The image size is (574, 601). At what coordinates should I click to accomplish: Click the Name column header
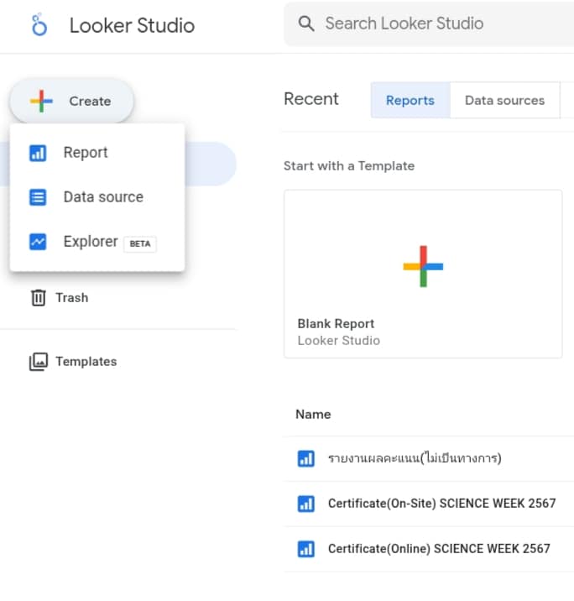click(313, 415)
